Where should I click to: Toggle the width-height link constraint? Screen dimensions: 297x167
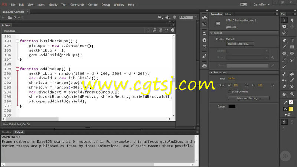(247, 85)
